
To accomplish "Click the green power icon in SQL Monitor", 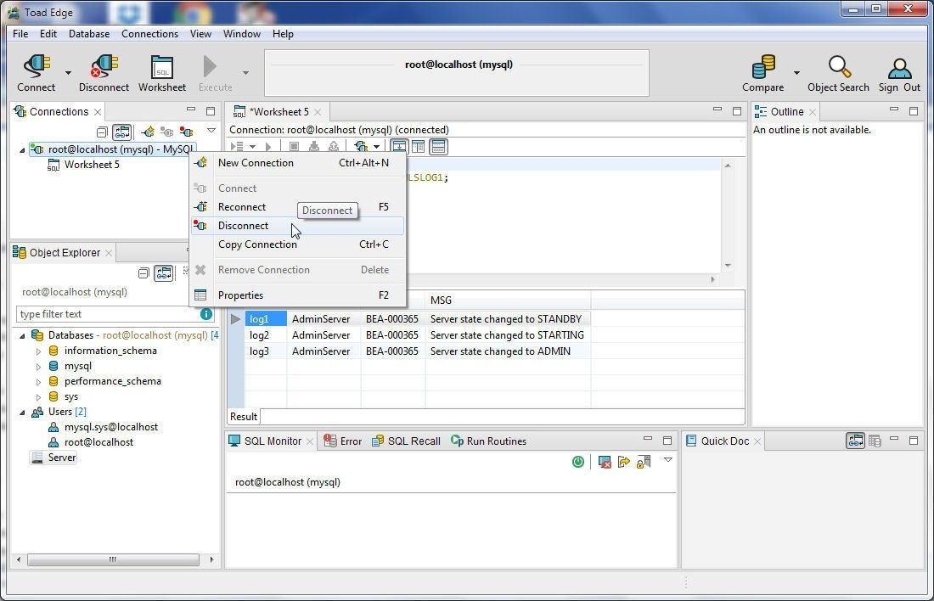I will point(577,462).
